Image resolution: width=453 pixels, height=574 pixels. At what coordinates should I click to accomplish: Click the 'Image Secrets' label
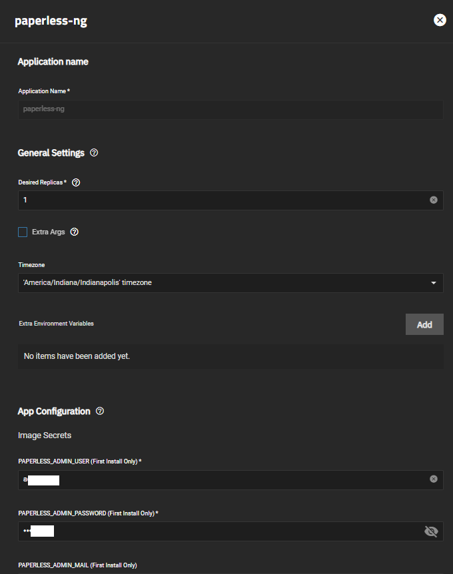pyautogui.click(x=45, y=435)
